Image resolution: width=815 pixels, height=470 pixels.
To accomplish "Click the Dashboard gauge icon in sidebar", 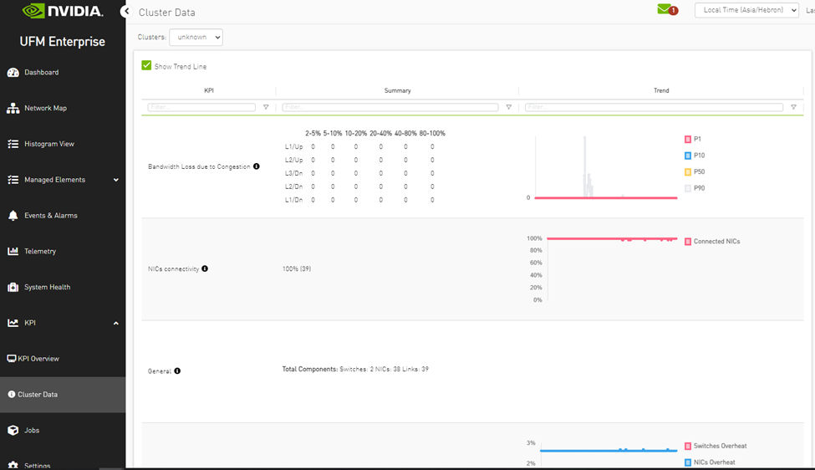I will 13,73.
